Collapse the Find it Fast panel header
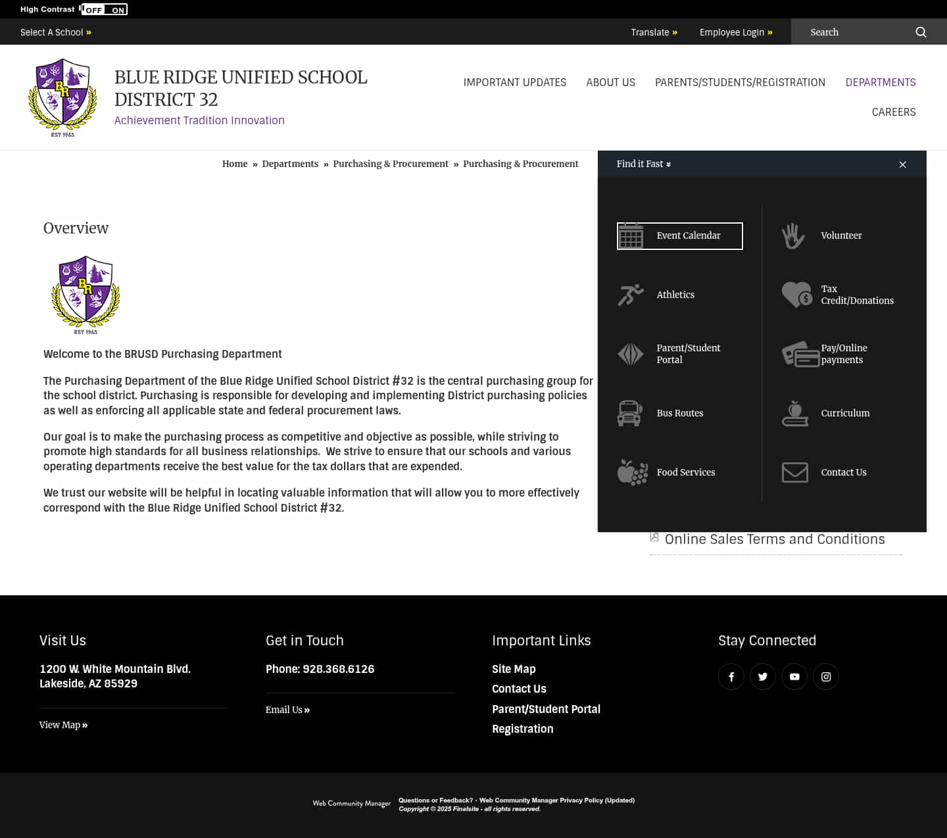This screenshot has width=947, height=838. 643,164
